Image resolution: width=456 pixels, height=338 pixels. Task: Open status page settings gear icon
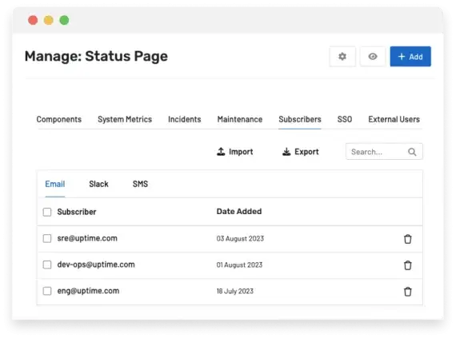(x=342, y=56)
